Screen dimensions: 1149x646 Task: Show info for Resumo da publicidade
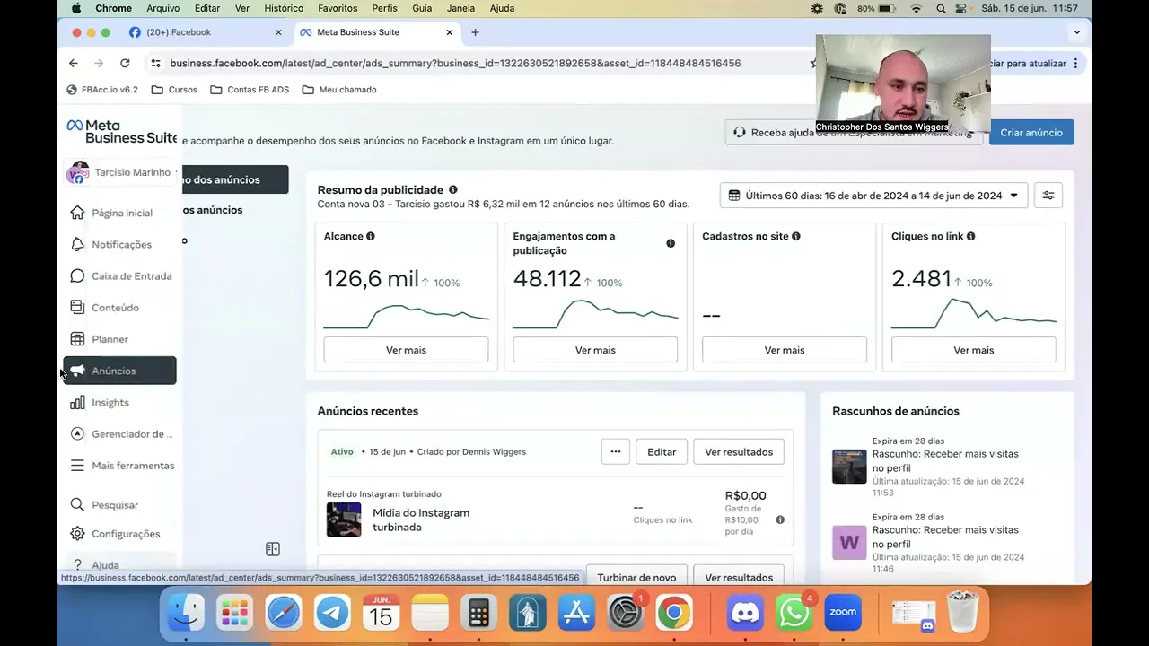452,190
